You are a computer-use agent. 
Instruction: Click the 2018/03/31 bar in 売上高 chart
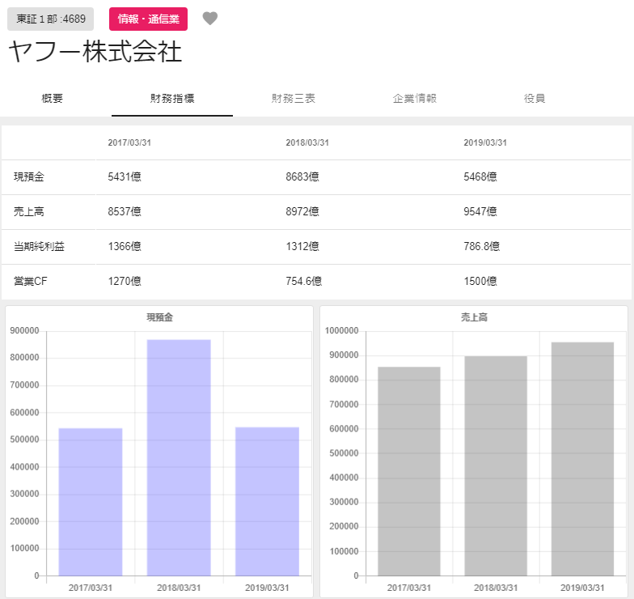click(x=496, y=466)
